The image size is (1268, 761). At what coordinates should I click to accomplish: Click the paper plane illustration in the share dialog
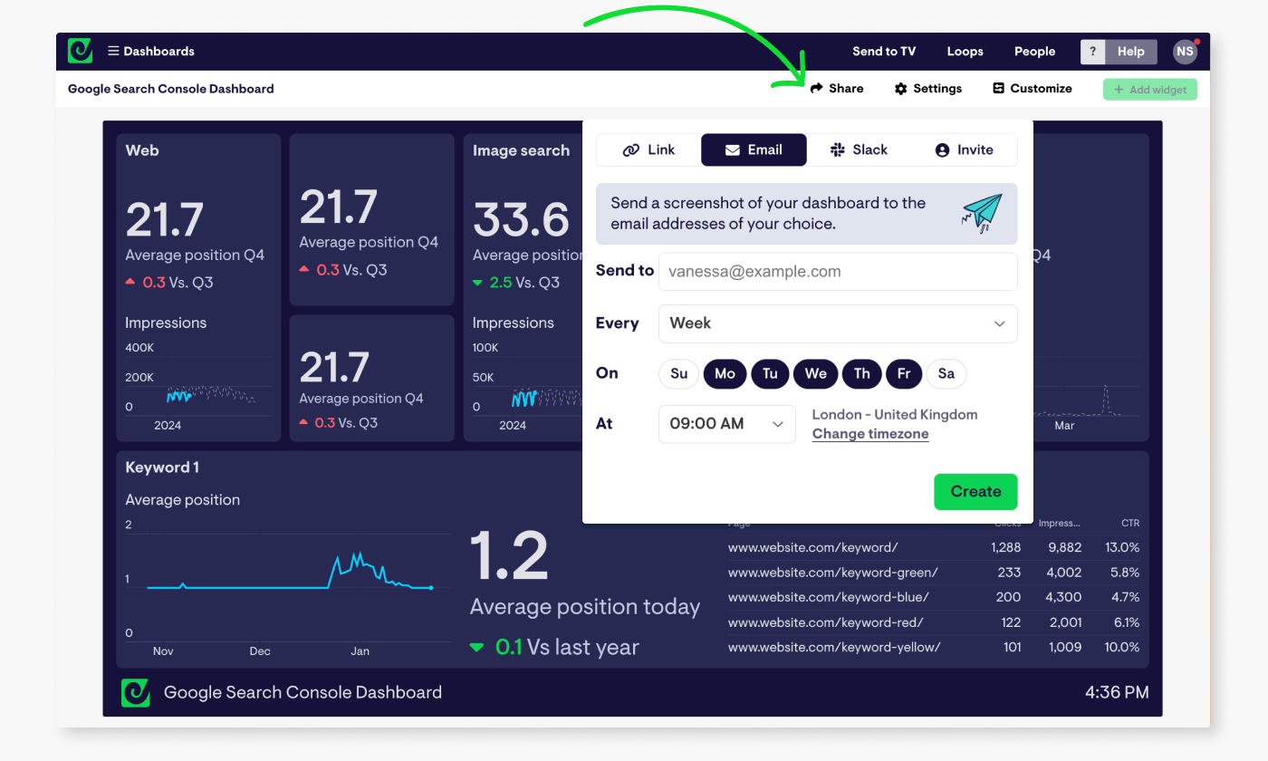click(x=984, y=209)
